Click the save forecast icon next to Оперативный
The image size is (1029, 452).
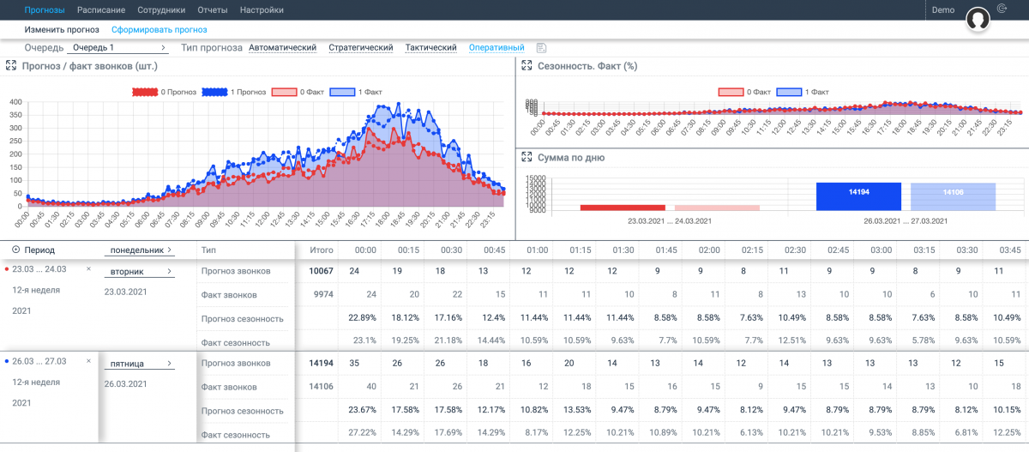coord(541,48)
